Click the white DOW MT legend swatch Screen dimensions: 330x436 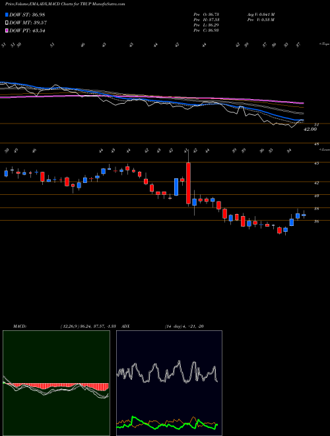point(7,23)
